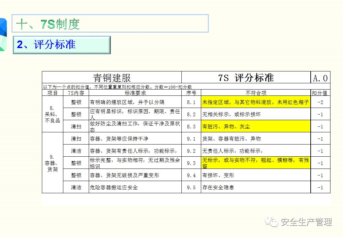The height and width of the screenshot is (237, 343).
Task: Click serial number "9.5"
Action: [x=191, y=188]
